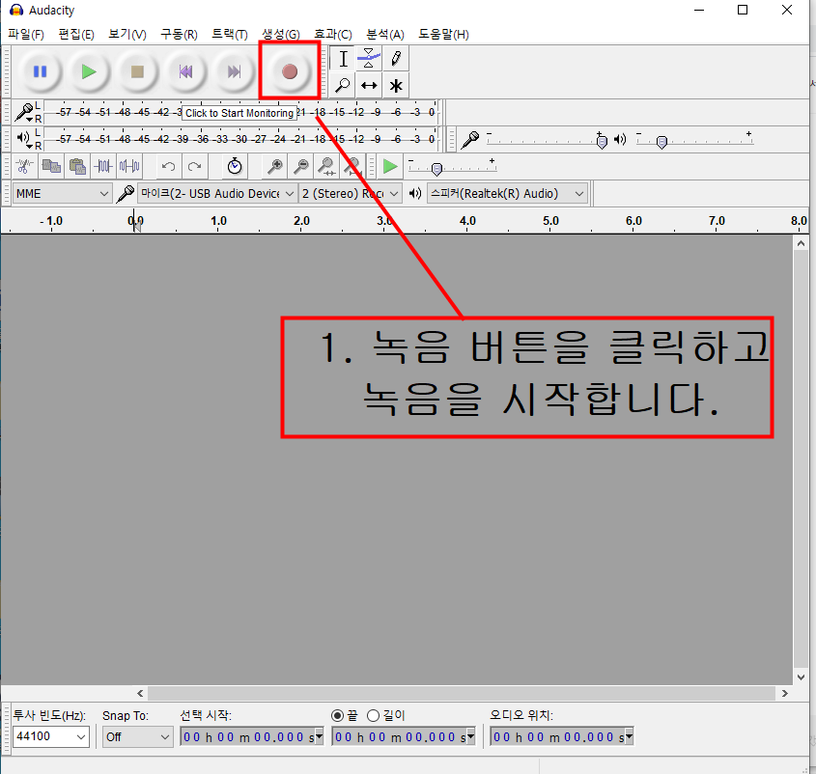Select the Multi-Tool (asterisk) mode
816x774 pixels.
pyautogui.click(x=396, y=85)
